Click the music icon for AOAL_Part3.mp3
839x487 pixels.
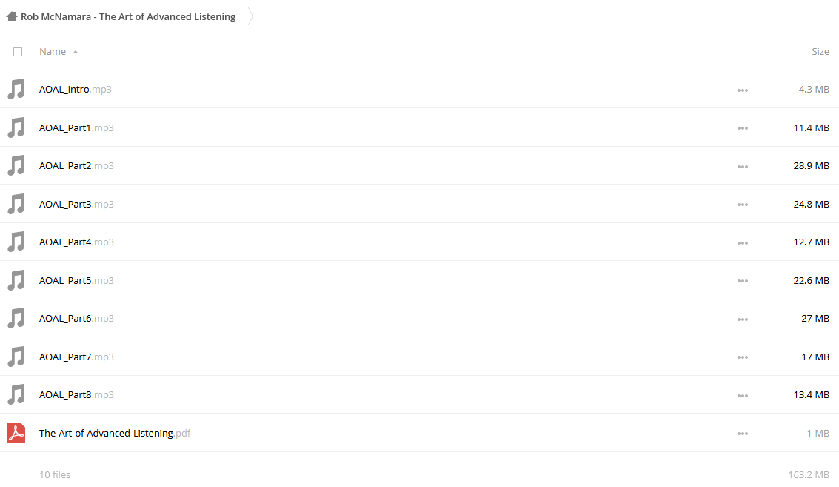pyautogui.click(x=16, y=204)
